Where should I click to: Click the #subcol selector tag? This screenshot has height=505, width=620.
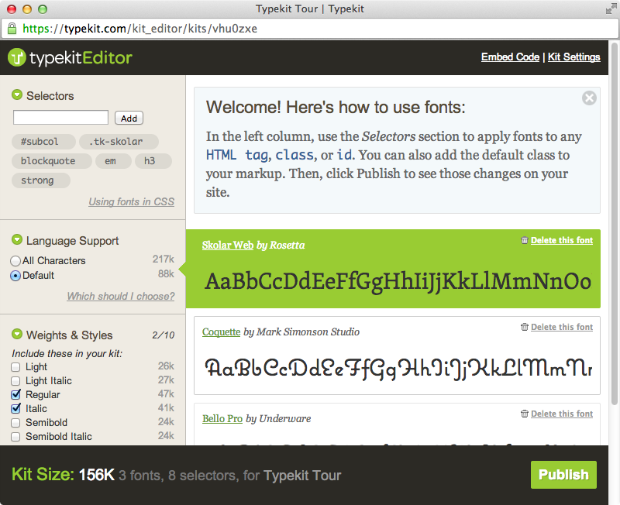tap(43, 142)
